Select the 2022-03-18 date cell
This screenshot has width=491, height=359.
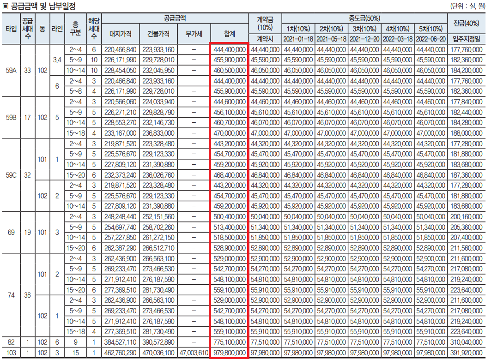pos(398,39)
